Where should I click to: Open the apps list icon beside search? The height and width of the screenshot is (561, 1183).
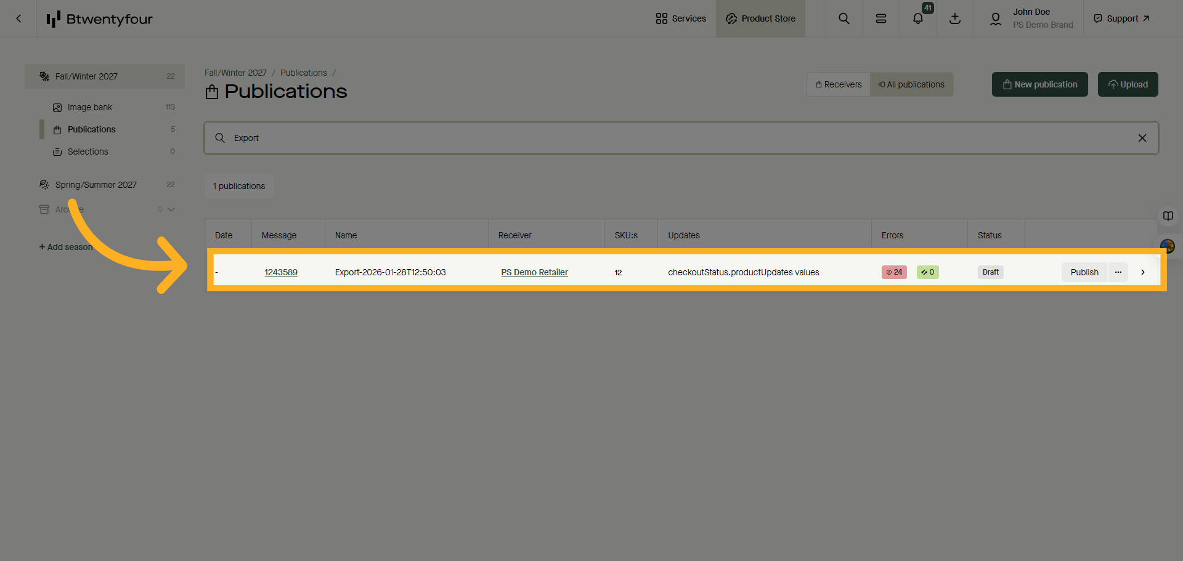point(880,18)
